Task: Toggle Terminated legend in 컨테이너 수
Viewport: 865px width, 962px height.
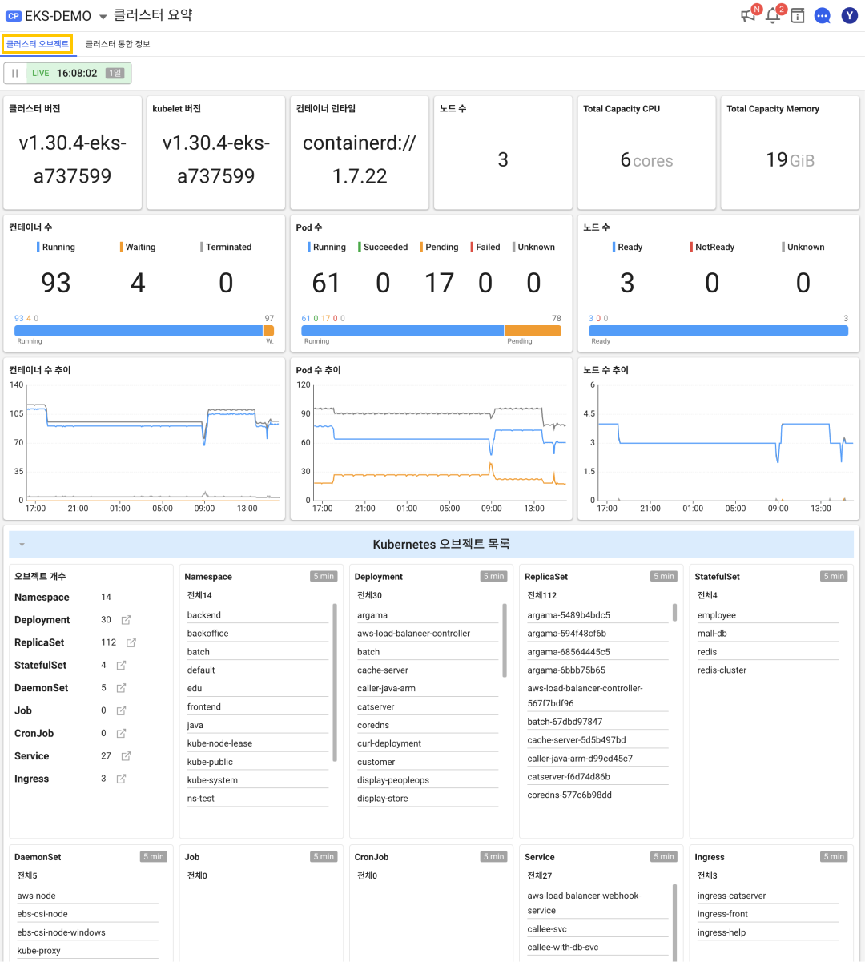Action: (x=226, y=247)
